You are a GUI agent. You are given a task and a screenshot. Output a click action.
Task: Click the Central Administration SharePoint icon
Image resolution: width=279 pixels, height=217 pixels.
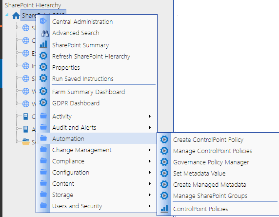(x=43, y=21)
